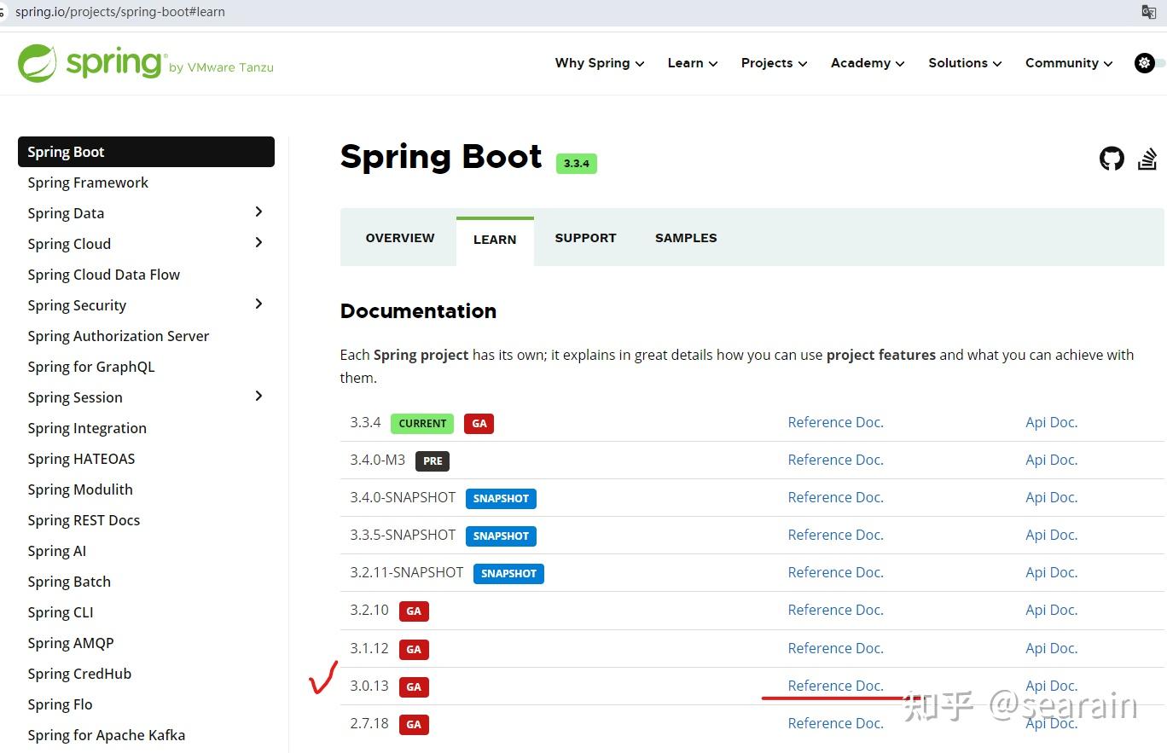Image resolution: width=1167 pixels, height=753 pixels.
Task: Open the dark theme gear icon
Action: (x=1144, y=62)
